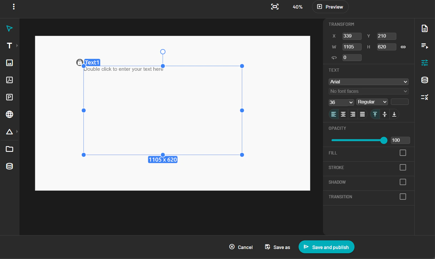This screenshot has width=435, height=259.
Task: Align text to top vertically
Action: coord(375,114)
